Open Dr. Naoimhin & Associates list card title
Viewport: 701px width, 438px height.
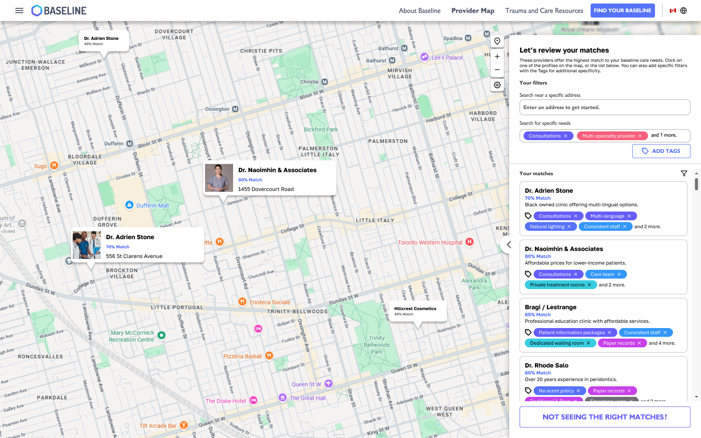(x=564, y=249)
